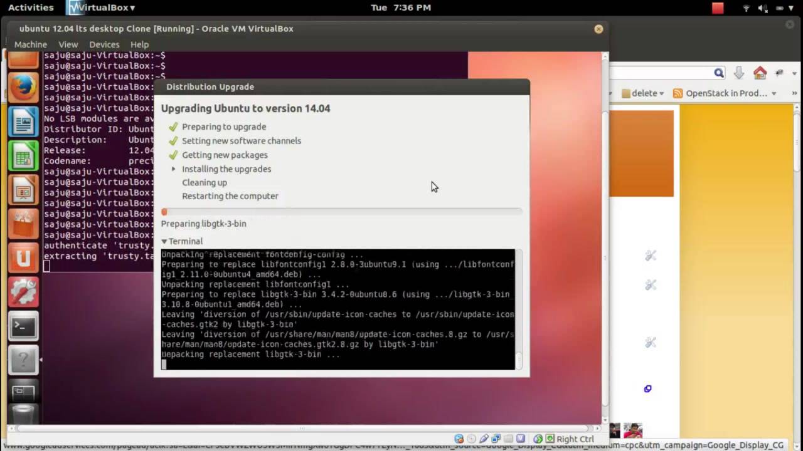Click the OpenStack RSS feed icon
The image size is (803, 451).
(x=678, y=93)
